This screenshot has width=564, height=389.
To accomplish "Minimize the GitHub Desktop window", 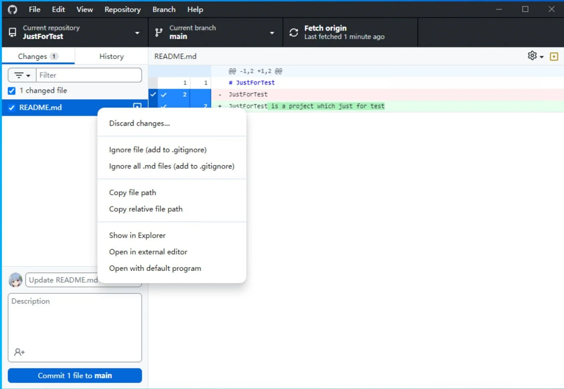I will (x=499, y=9).
